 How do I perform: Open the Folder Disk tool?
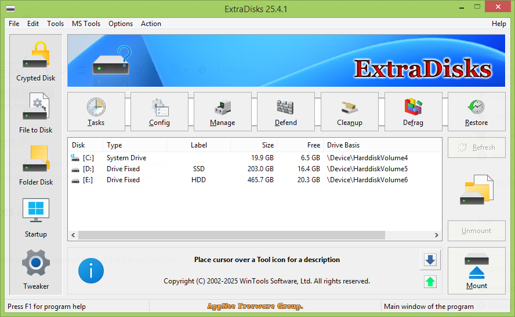coord(36,165)
